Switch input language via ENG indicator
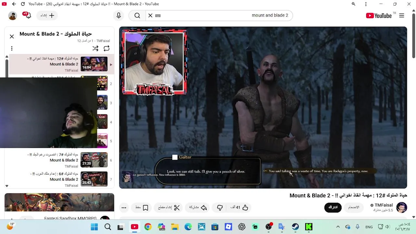The height and width of the screenshot is (234, 416). point(369,227)
